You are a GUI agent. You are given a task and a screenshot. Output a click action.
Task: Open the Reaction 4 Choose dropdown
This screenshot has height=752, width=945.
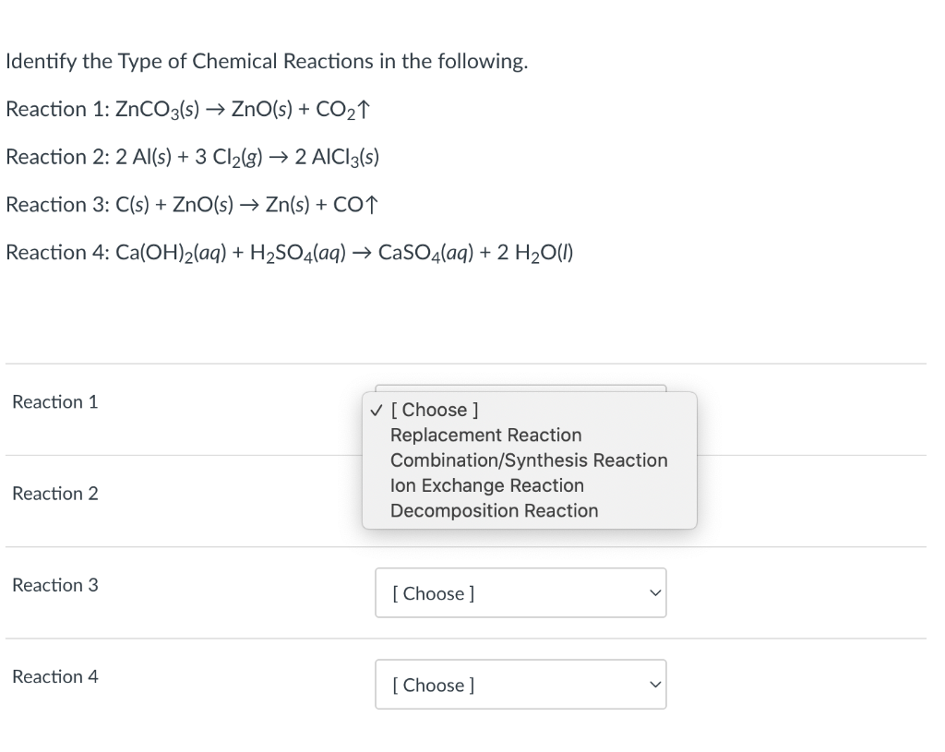click(x=520, y=685)
